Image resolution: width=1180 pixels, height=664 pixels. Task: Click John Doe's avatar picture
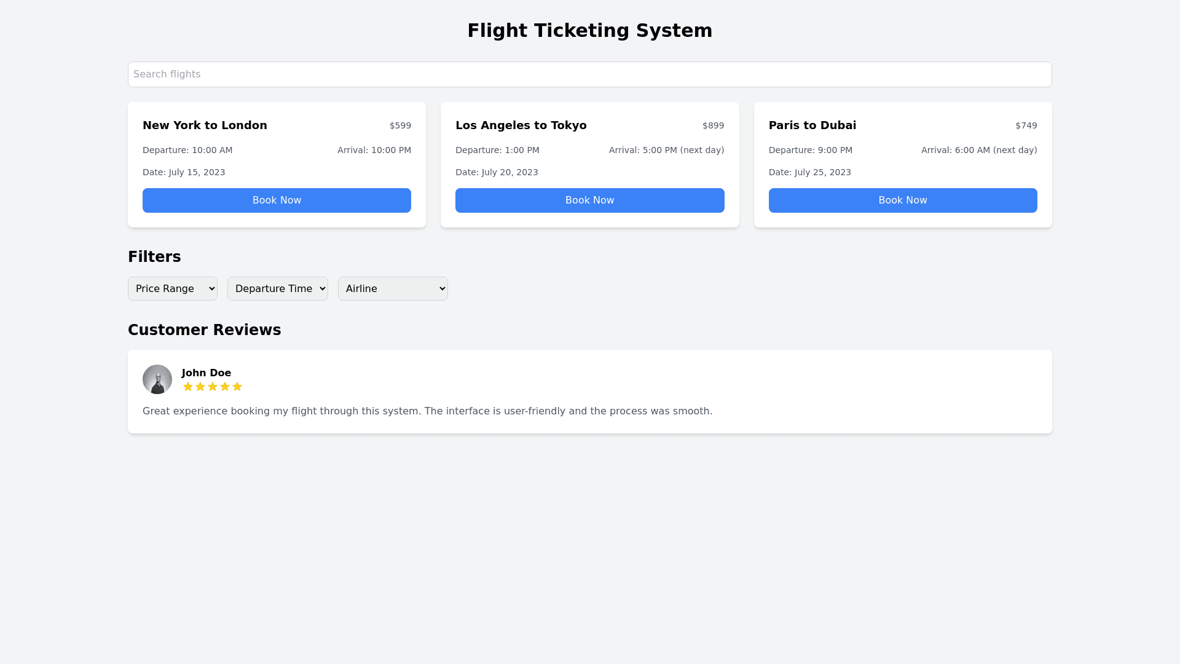pos(157,379)
